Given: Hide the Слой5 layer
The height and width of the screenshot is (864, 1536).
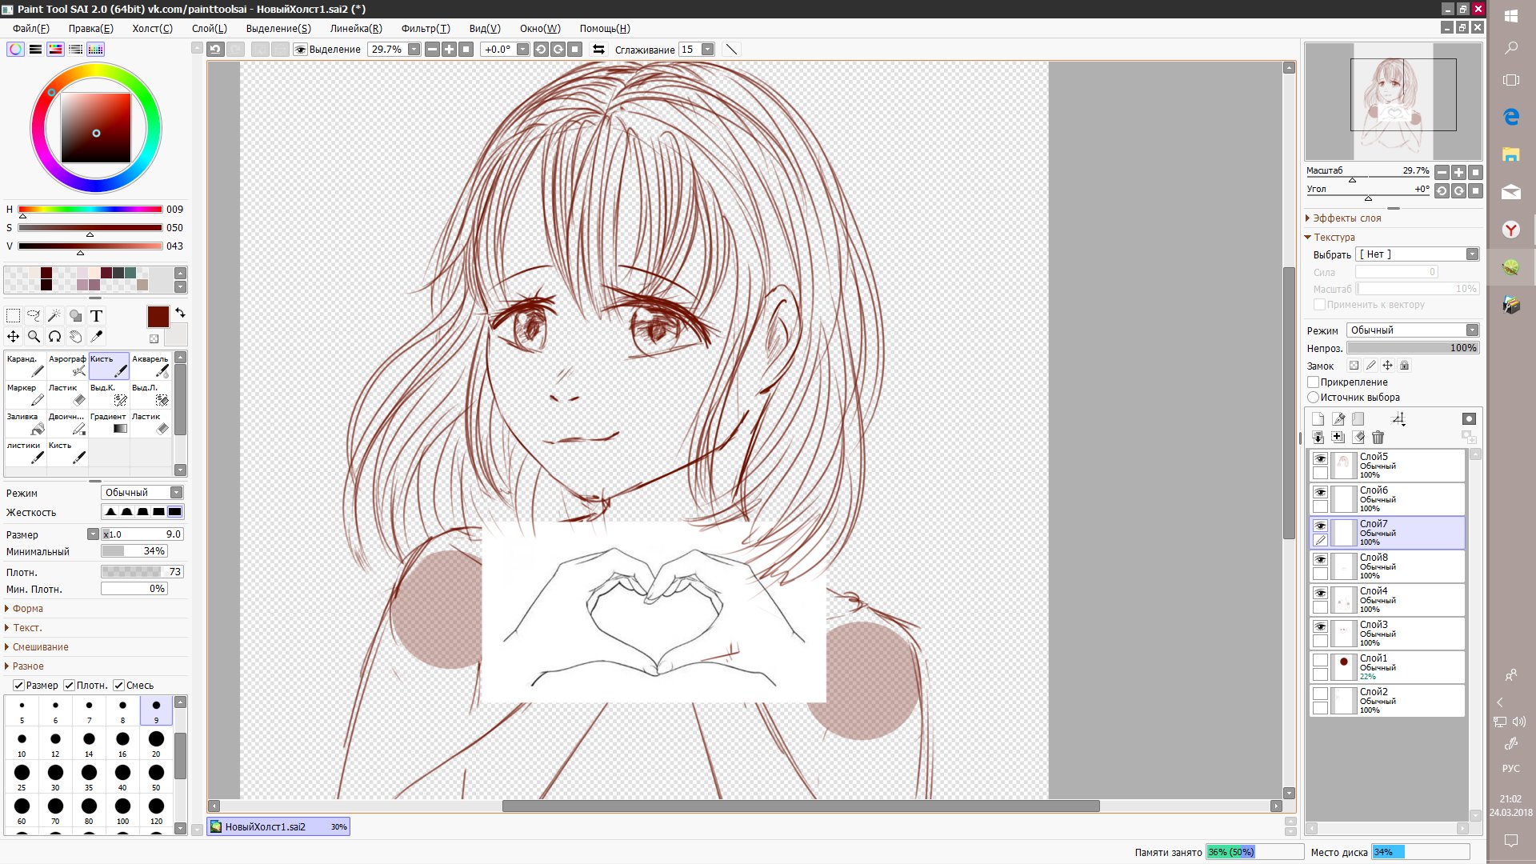Looking at the screenshot, I should (1320, 459).
